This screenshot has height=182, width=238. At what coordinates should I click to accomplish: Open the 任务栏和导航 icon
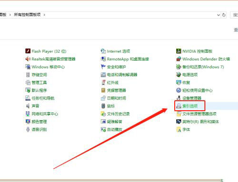coord(28,98)
